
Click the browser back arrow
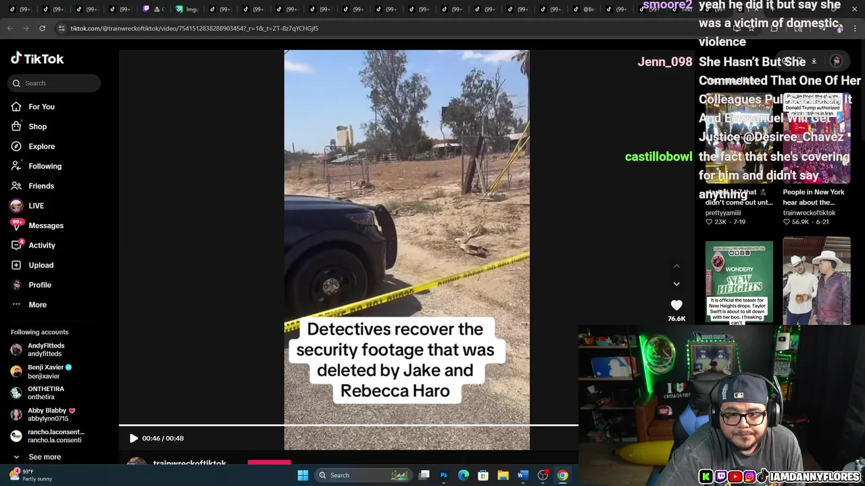(x=9, y=28)
